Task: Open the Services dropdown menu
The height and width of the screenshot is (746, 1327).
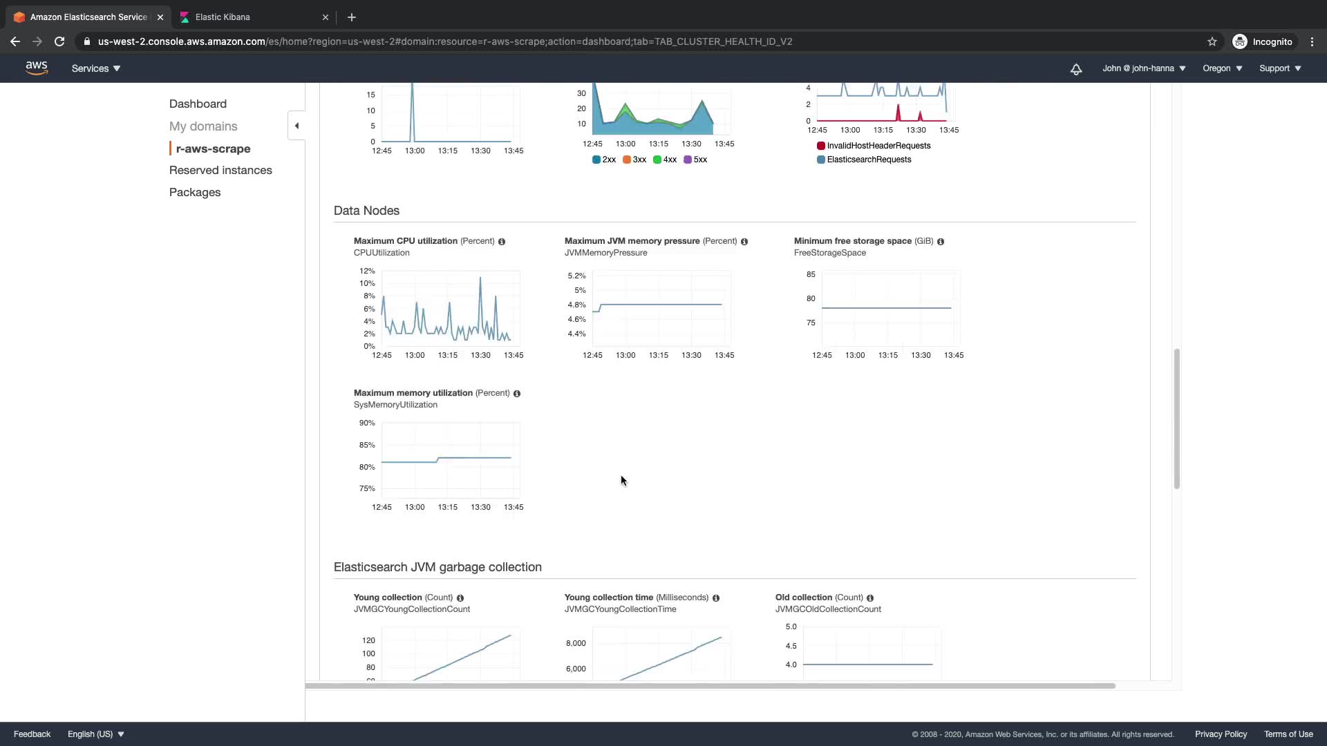Action: coord(96,68)
